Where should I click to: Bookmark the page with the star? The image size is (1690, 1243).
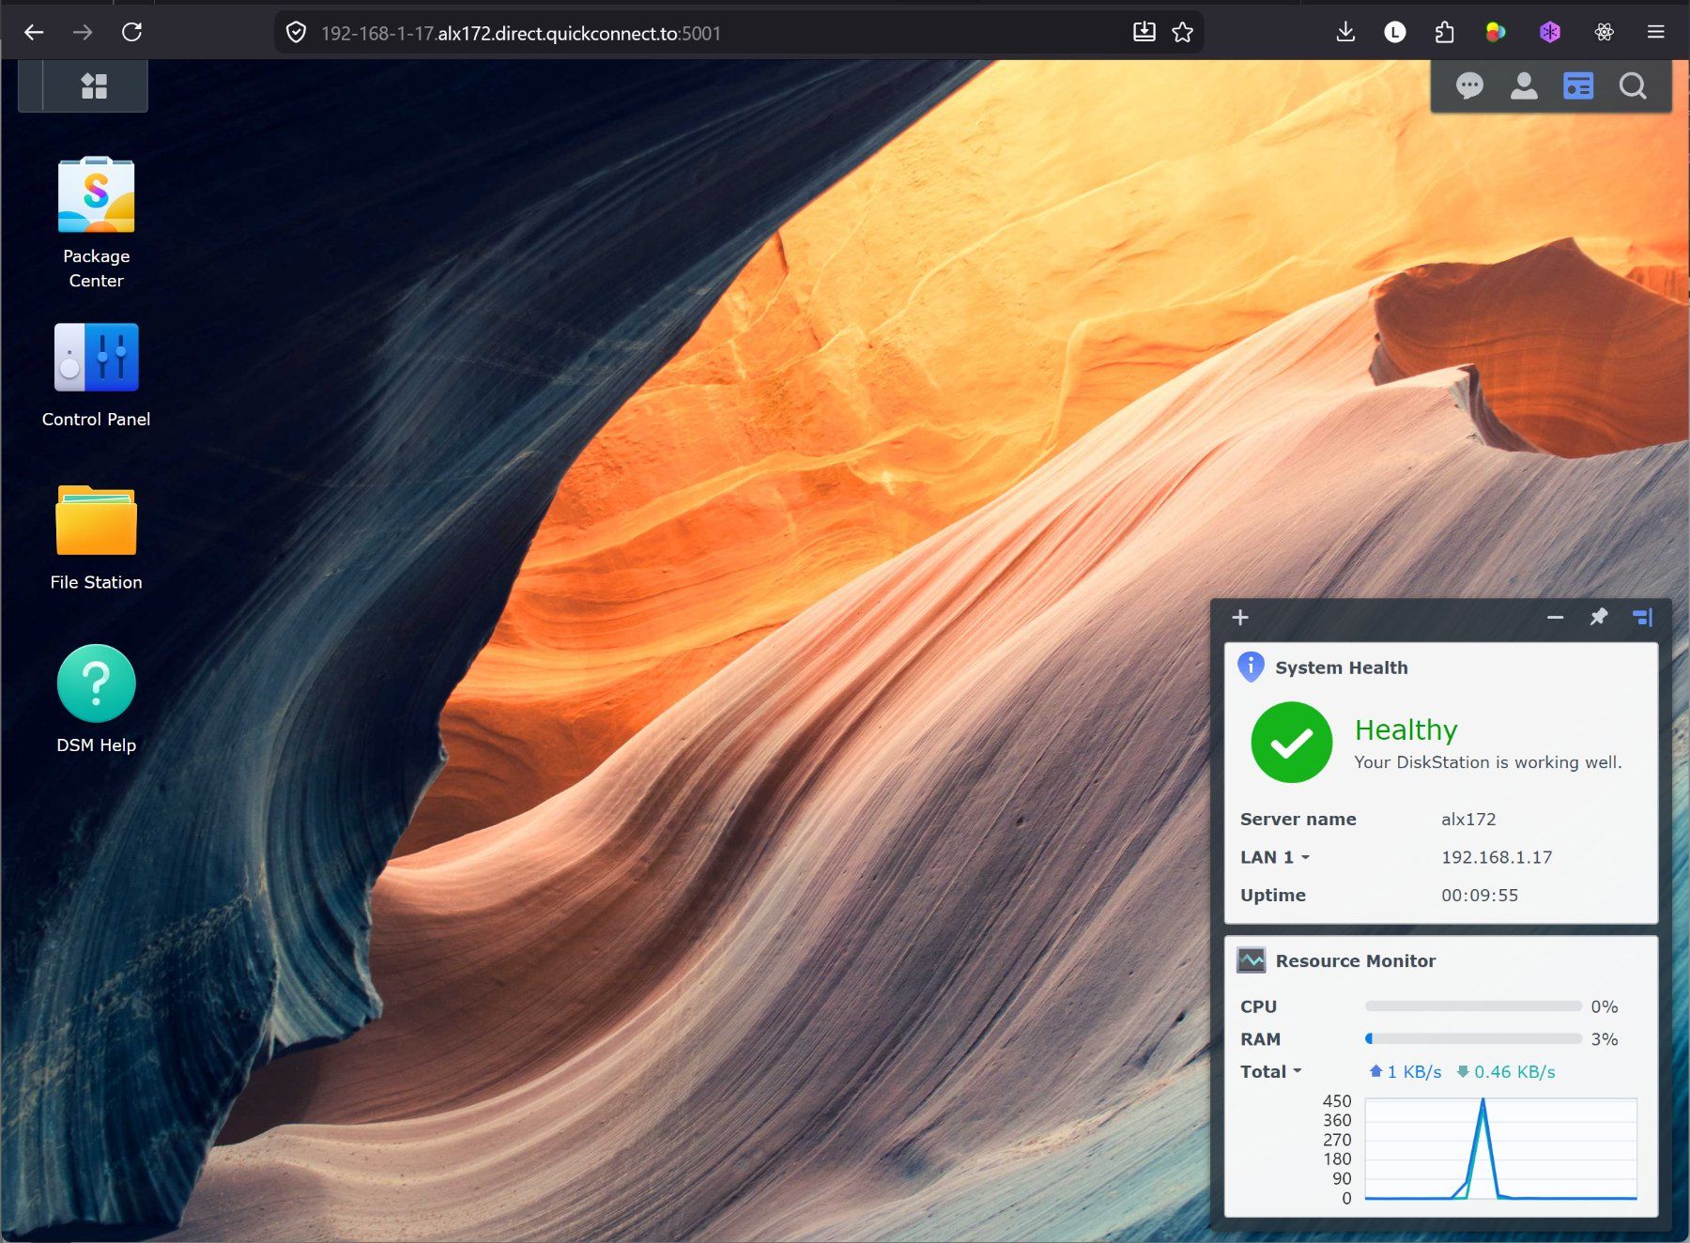1182,33
